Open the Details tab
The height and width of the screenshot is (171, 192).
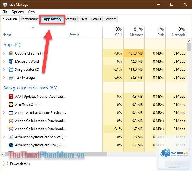coord(96,19)
